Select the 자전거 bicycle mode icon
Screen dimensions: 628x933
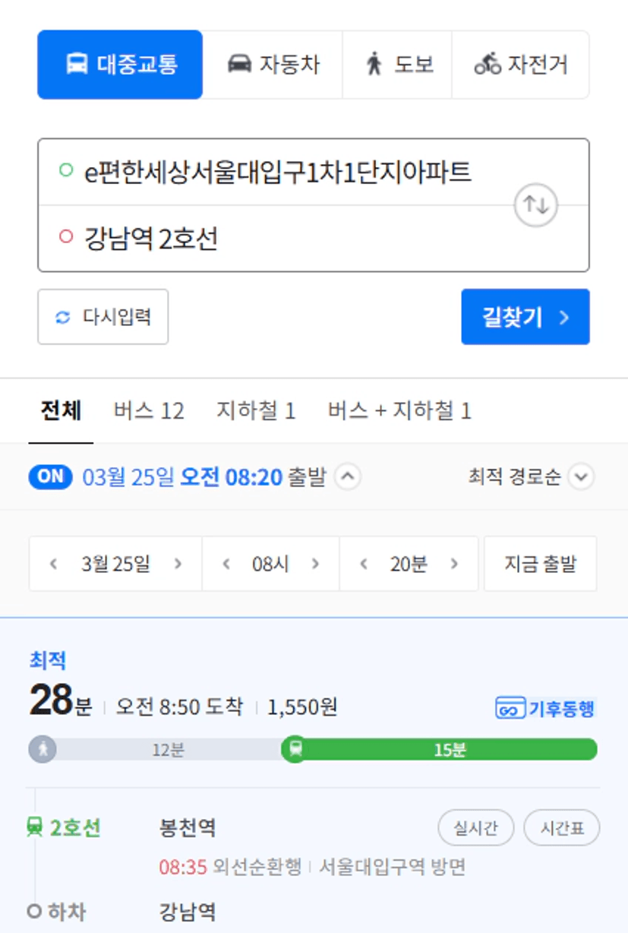pyautogui.click(x=488, y=65)
